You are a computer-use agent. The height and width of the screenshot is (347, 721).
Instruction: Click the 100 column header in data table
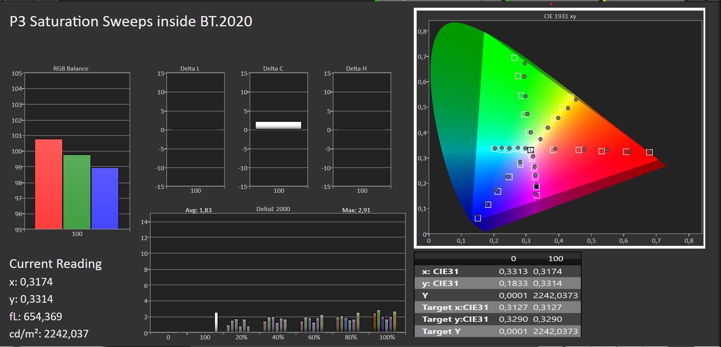[556, 259]
